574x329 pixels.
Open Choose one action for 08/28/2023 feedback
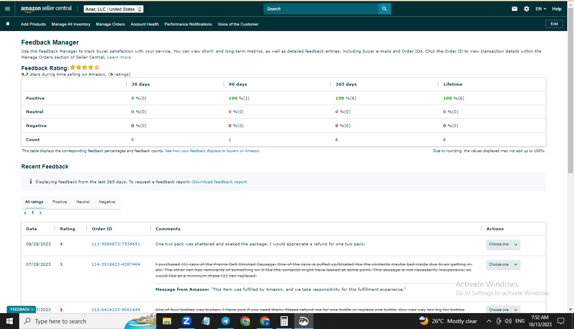tap(499, 244)
